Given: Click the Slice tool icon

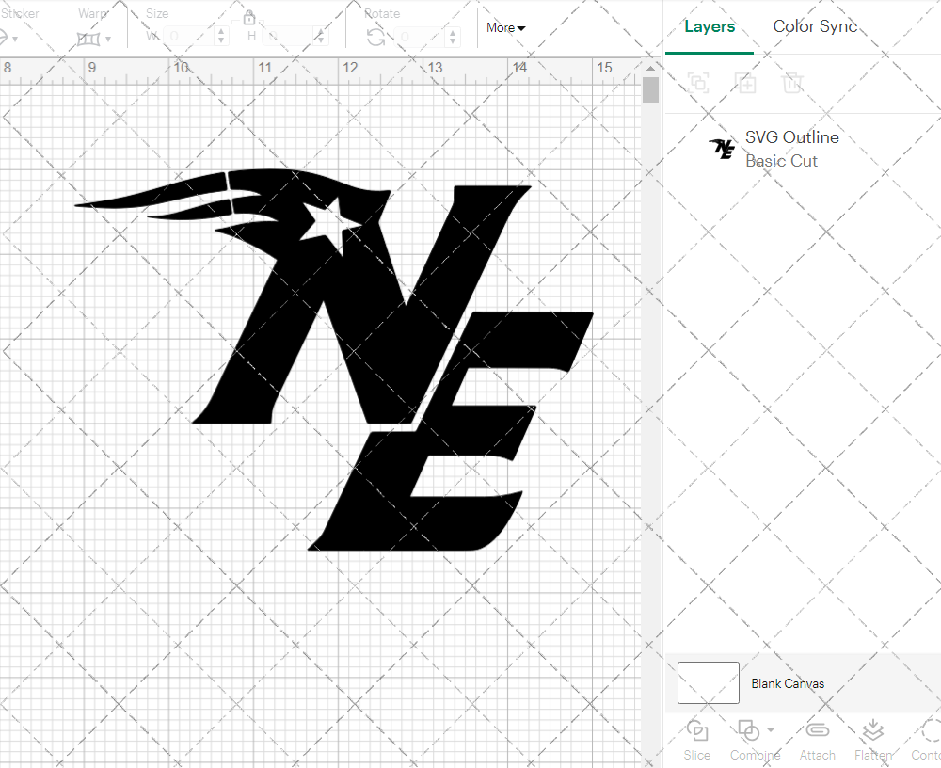Looking at the screenshot, I should [697, 731].
